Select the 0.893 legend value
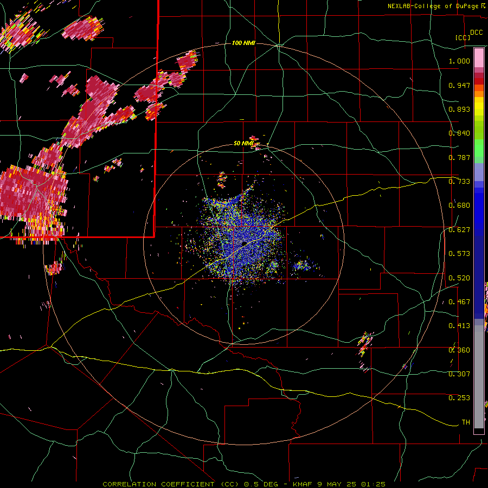488x488 pixels. (459, 109)
